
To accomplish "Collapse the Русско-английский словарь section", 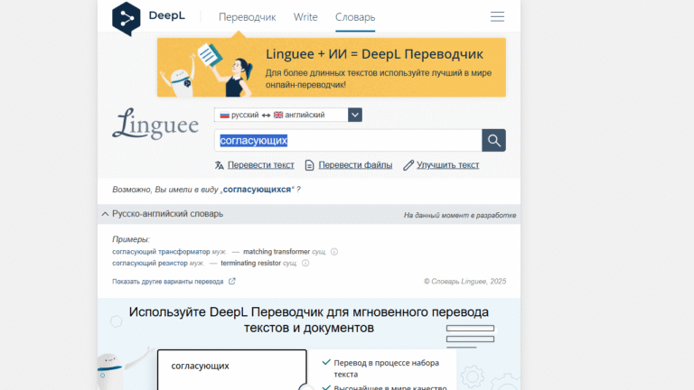I will [105, 214].
